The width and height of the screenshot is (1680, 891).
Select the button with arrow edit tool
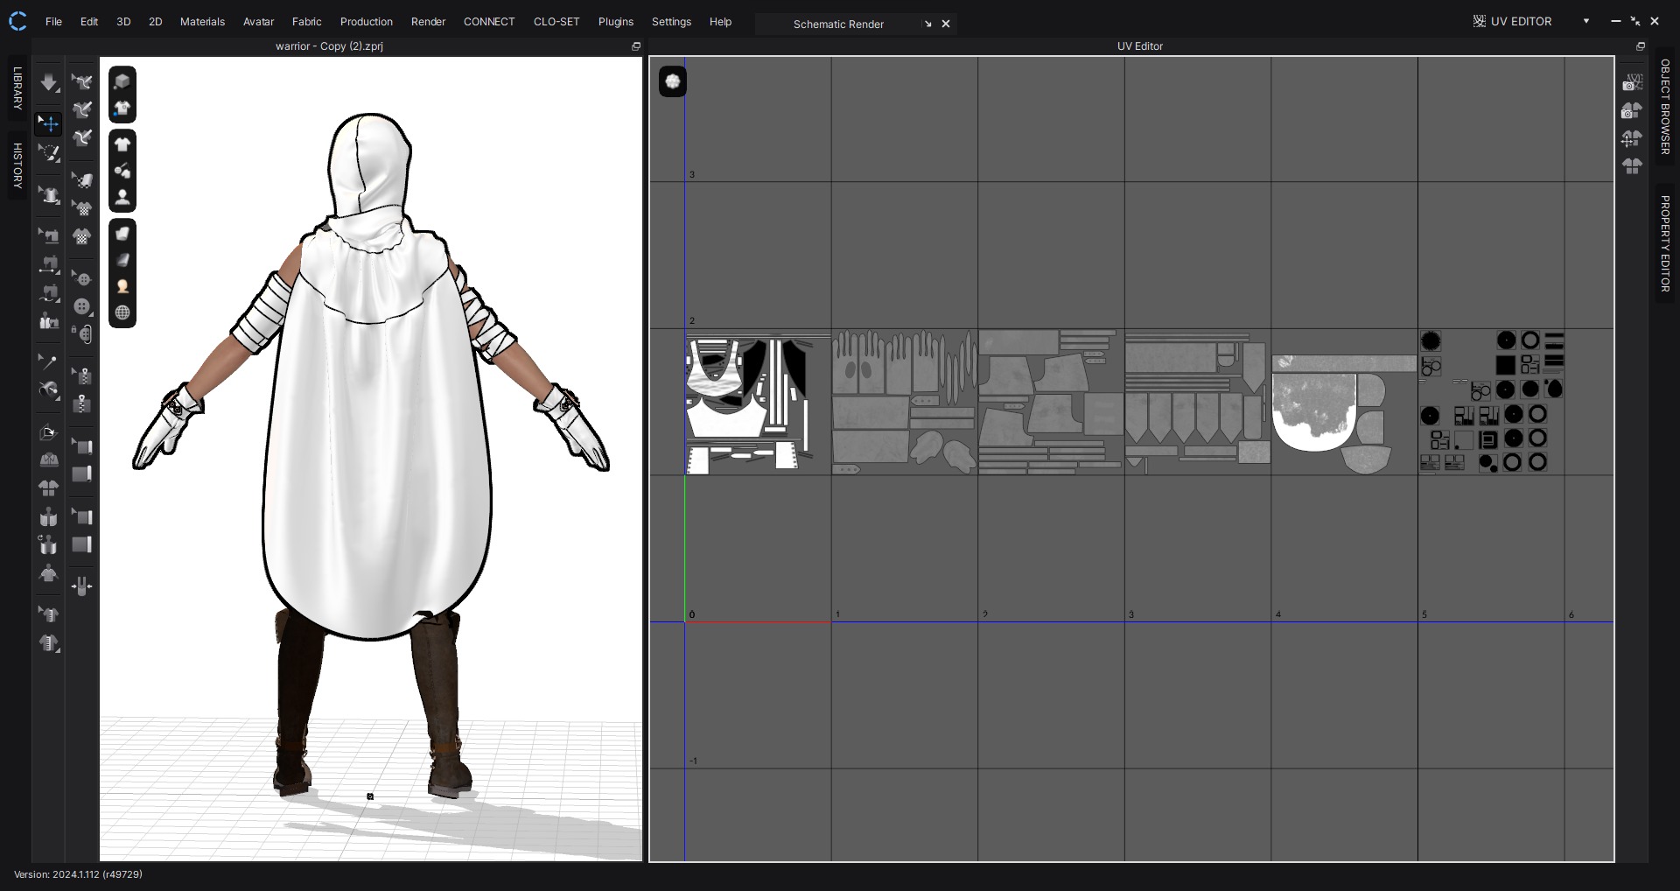[x=82, y=278]
